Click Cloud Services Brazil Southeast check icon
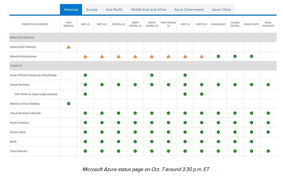283x178 pixels. pos(268,151)
